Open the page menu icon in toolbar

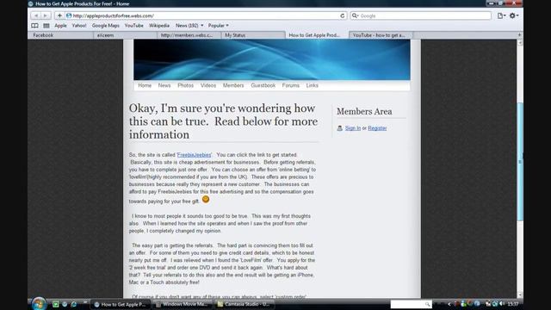click(x=501, y=15)
